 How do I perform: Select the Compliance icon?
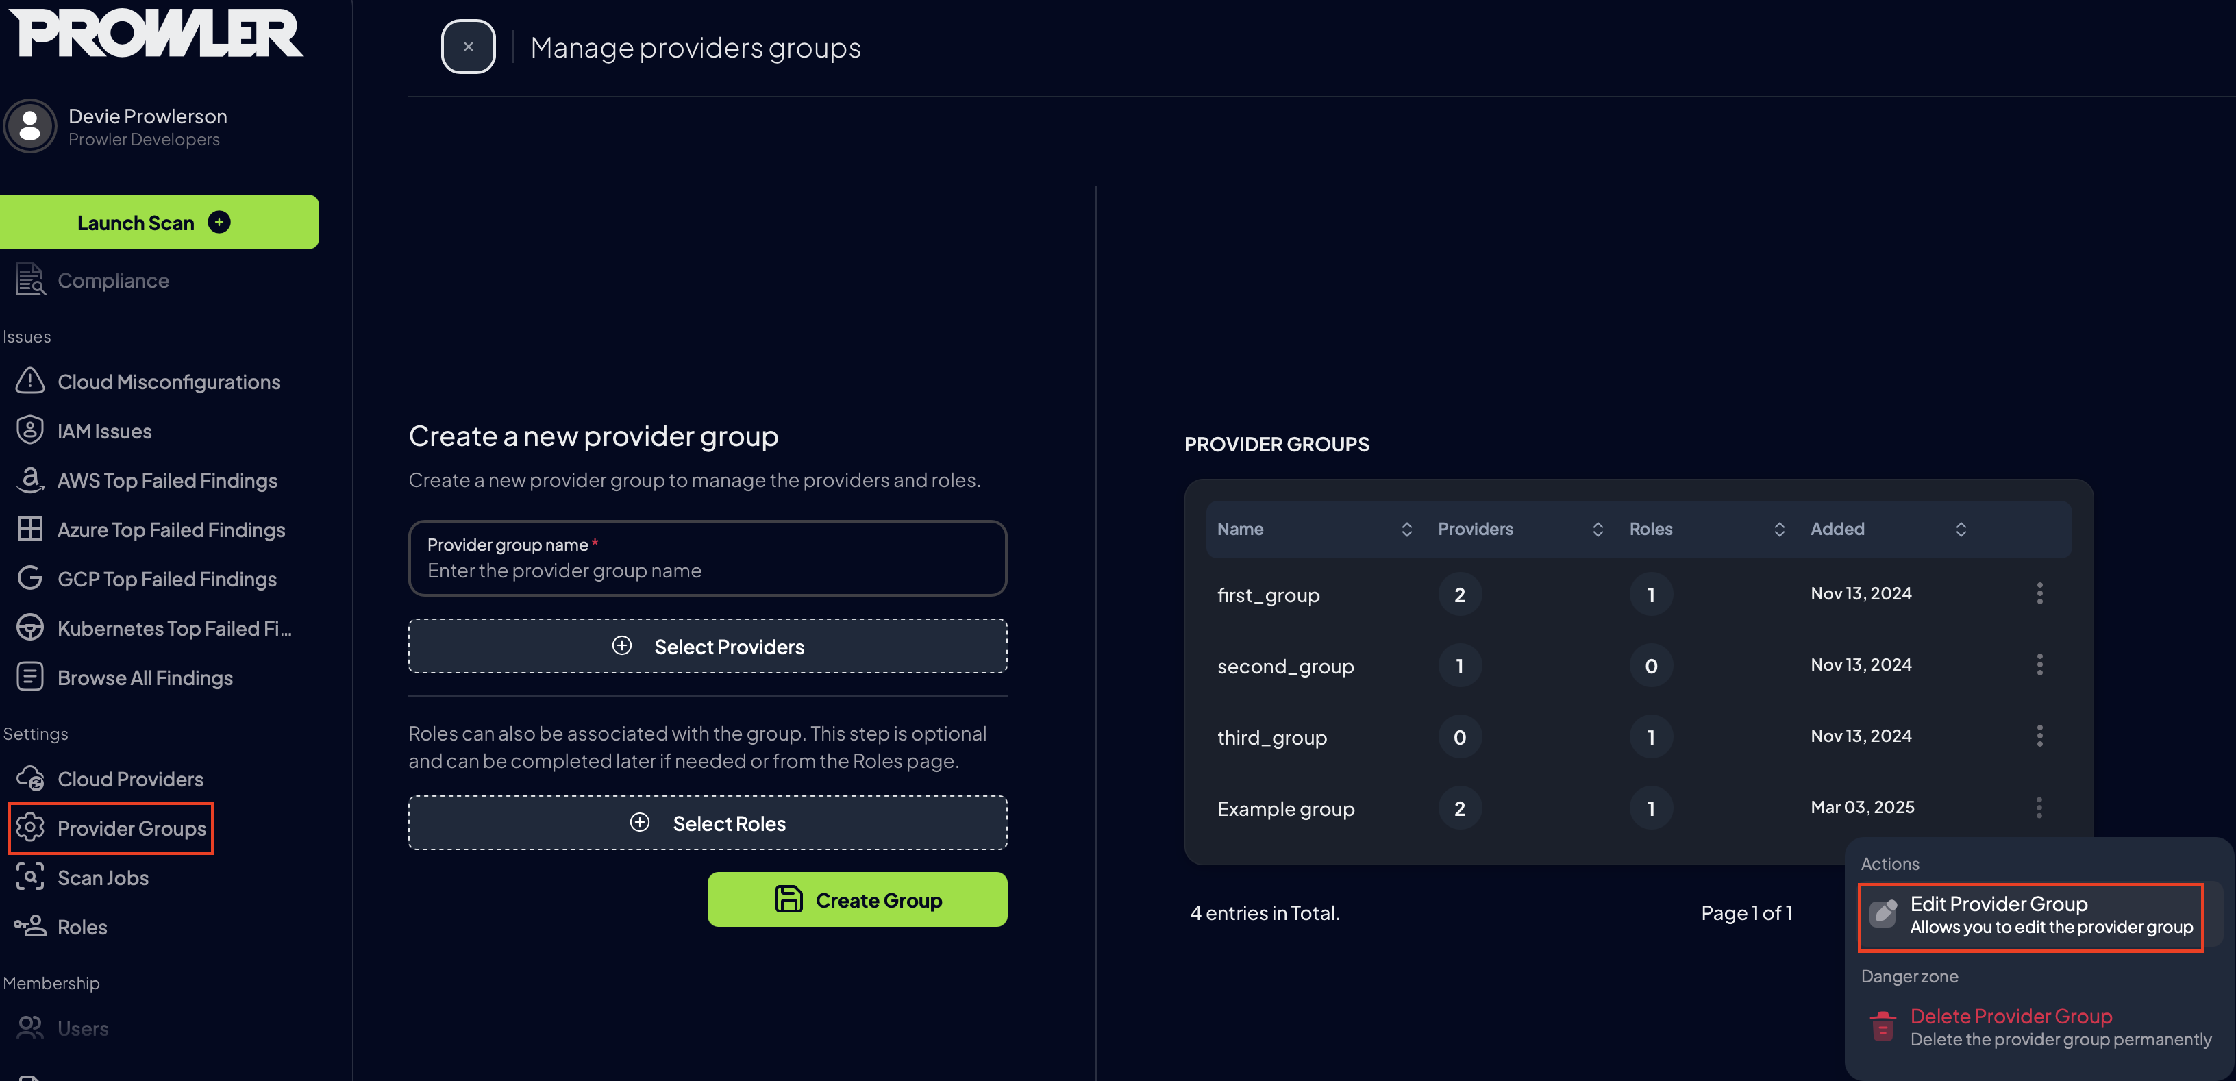point(29,279)
